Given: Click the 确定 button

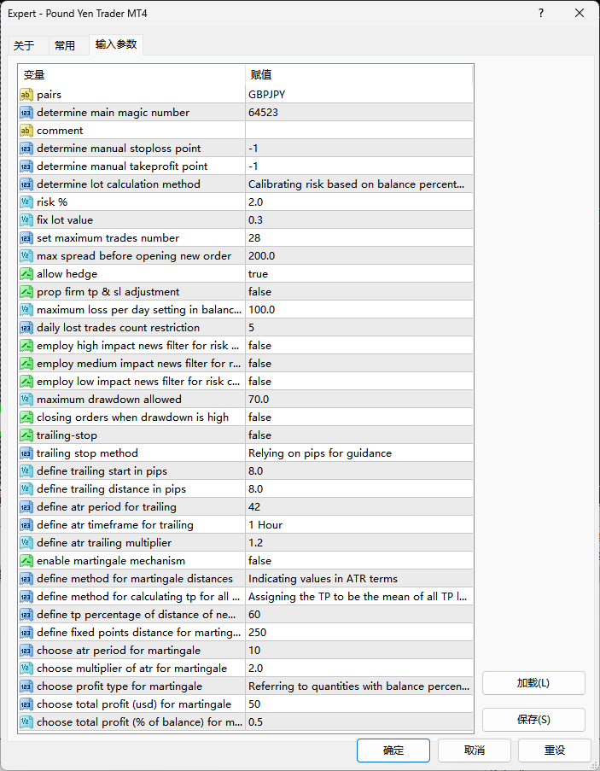Looking at the screenshot, I should [x=393, y=750].
